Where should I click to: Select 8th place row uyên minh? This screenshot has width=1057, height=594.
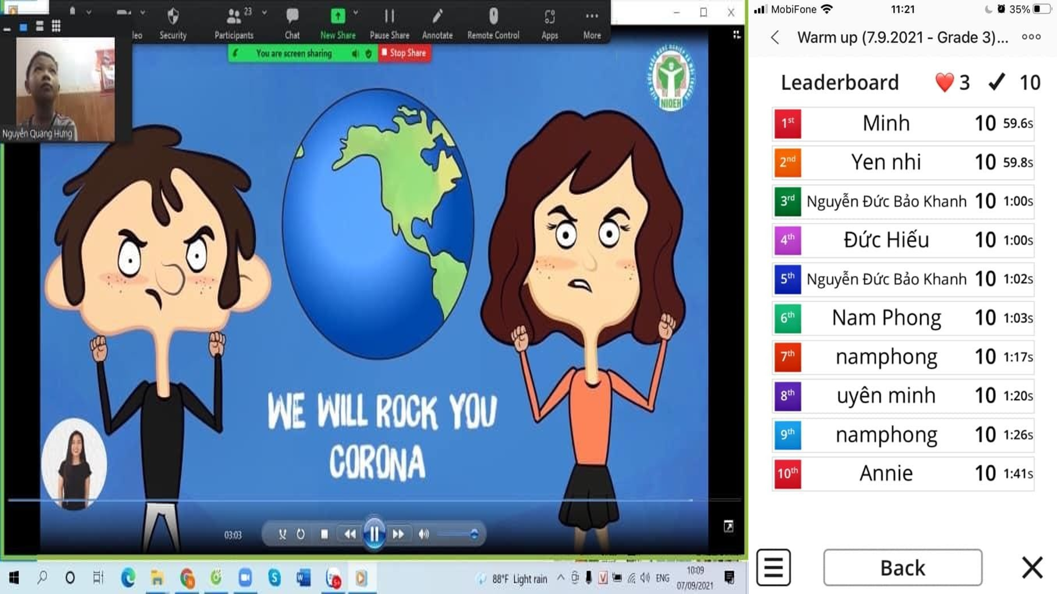point(903,396)
